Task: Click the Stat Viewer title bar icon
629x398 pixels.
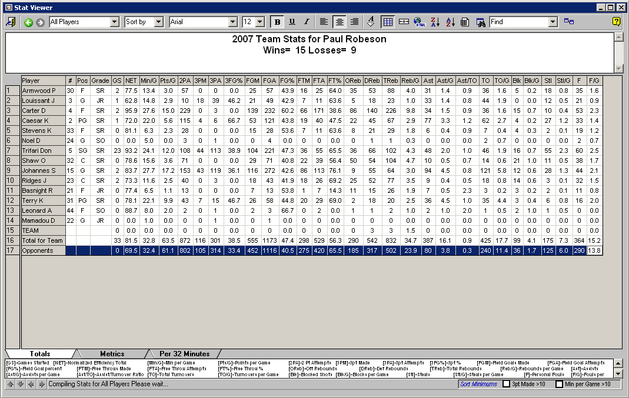Action: pos(9,8)
